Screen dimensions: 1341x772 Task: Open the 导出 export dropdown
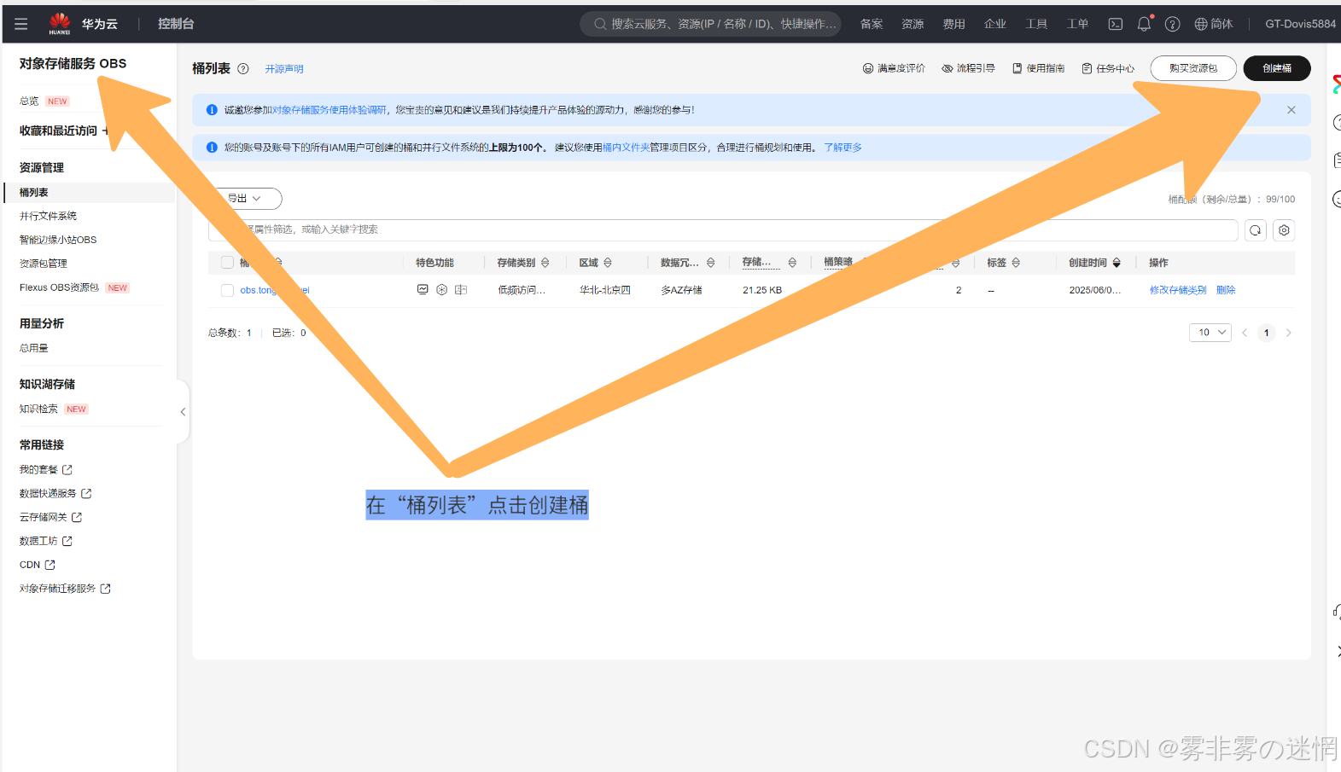tap(246, 199)
